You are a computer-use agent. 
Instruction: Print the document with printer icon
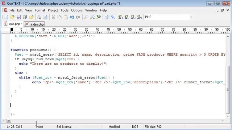[x=39, y=17]
